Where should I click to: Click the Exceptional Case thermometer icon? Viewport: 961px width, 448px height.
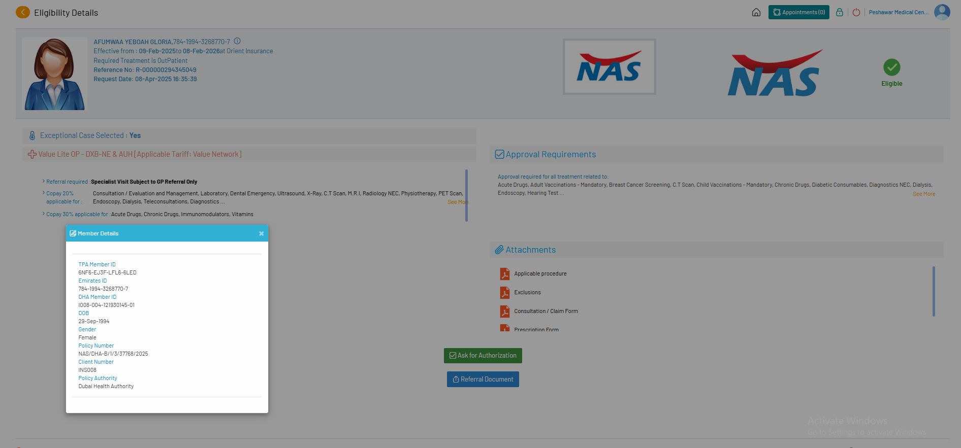point(32,135)
